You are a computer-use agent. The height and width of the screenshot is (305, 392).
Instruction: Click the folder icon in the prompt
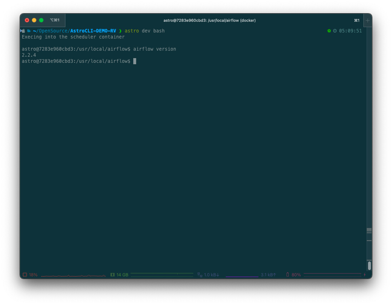(x=29, y=31)
